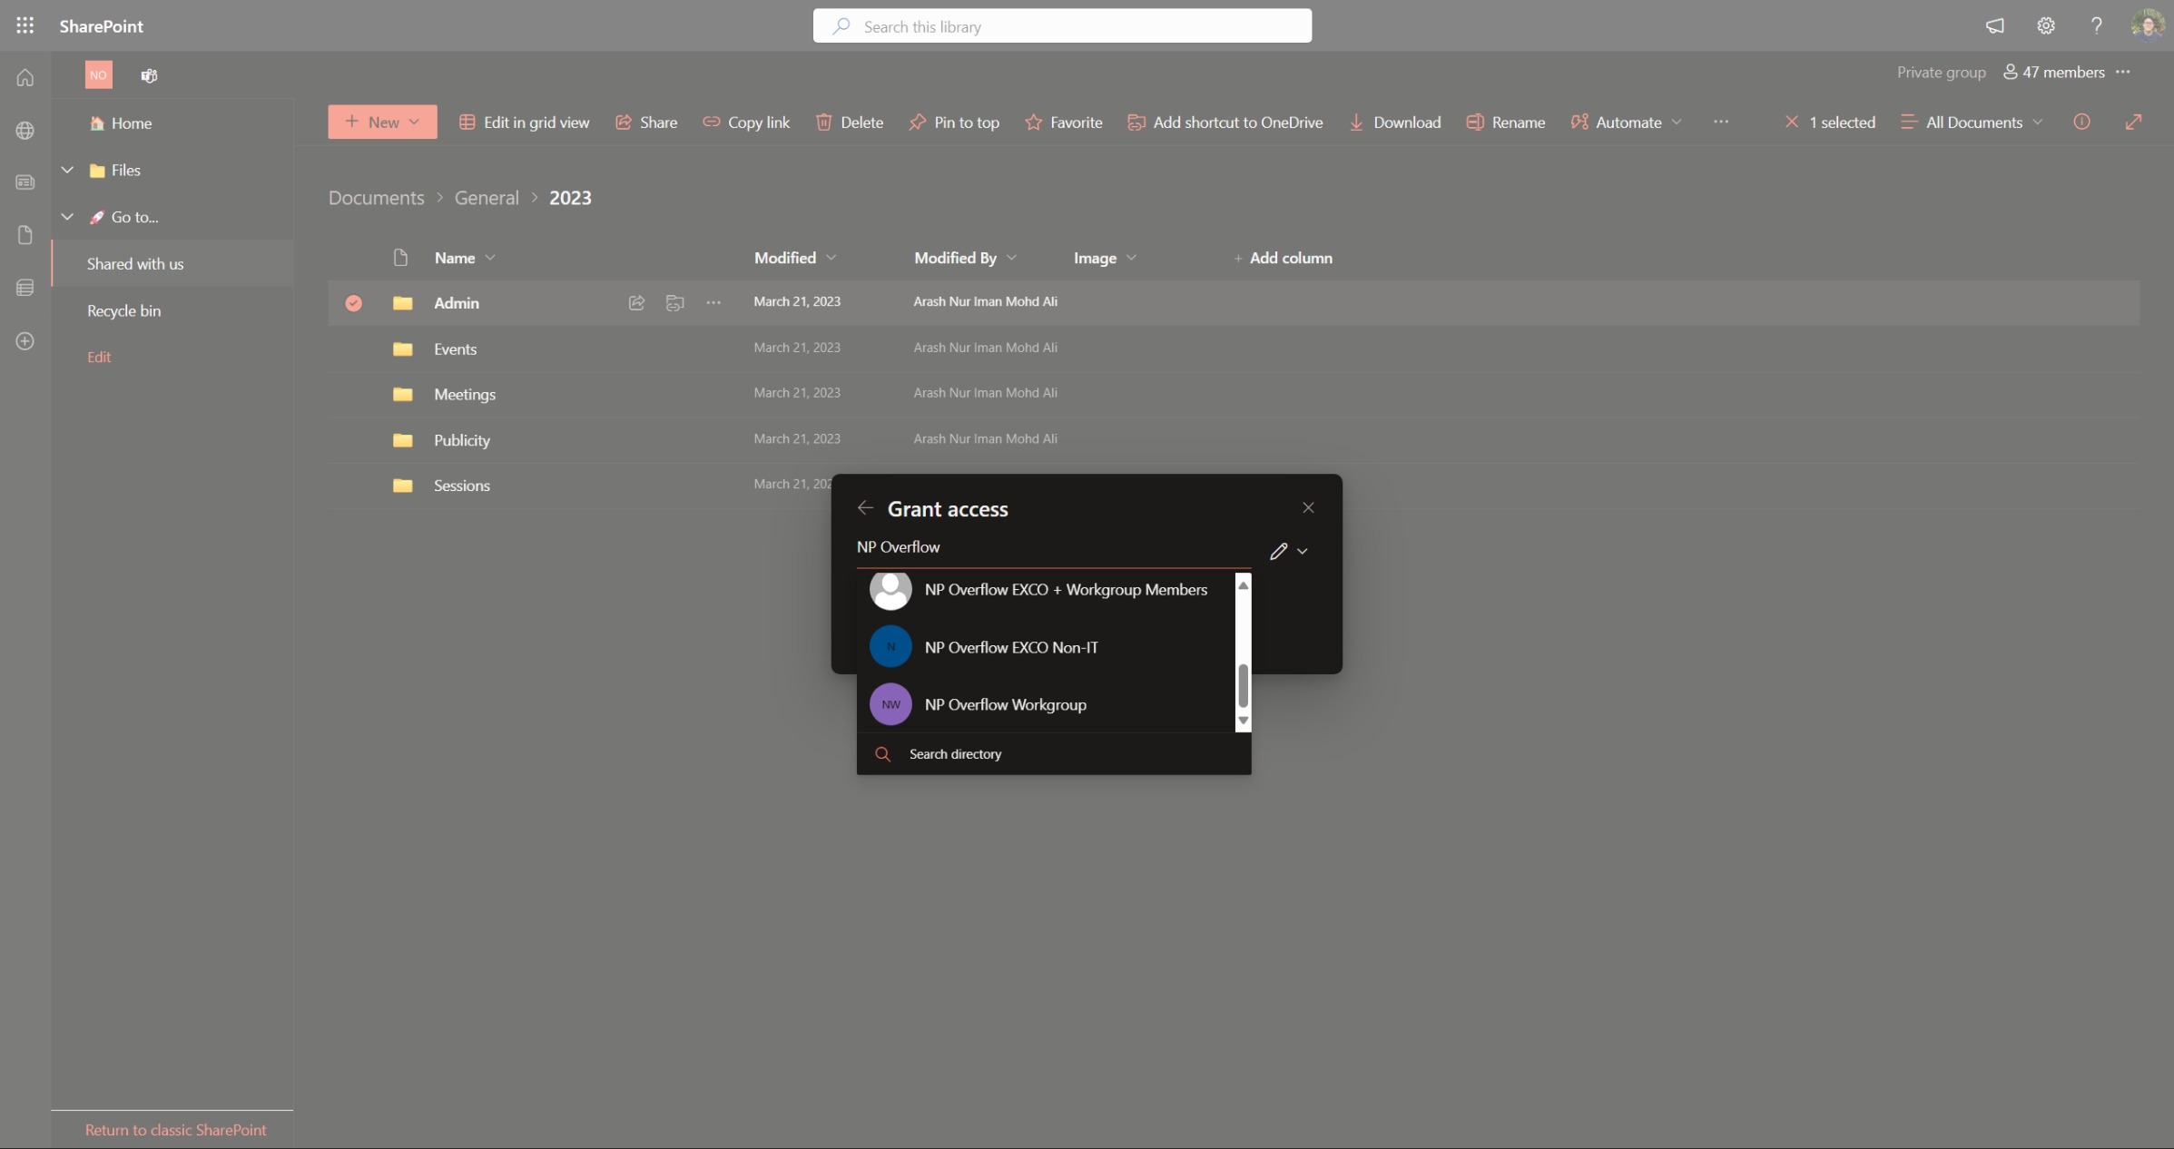Image resolution: width=2174 pixels, height=1149 pixels.
Task: Select NP Overflow Workgroup suggestion
Action: click(x=1005, y=704)
